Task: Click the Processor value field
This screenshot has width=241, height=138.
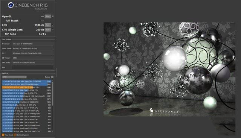Action: click(33, 44)
